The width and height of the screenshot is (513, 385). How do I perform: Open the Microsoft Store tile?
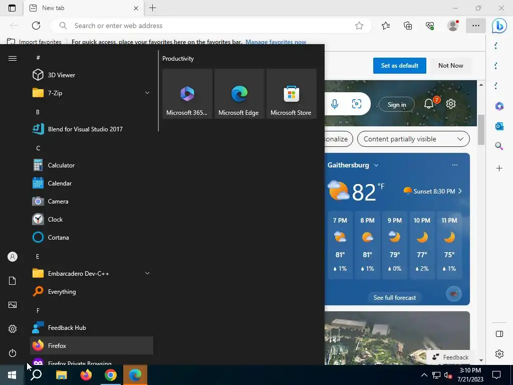(292, 94)
